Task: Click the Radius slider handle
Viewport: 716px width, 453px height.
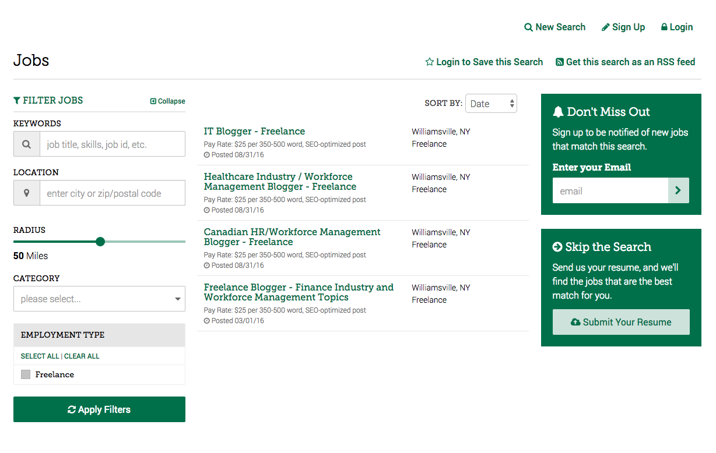Action: click(100, 242)
